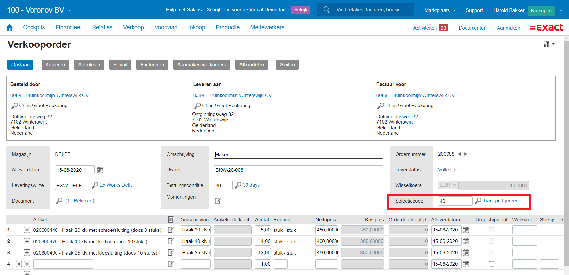Open the Productie menu
Screen dimensions: 569x275
coord(228,27)
